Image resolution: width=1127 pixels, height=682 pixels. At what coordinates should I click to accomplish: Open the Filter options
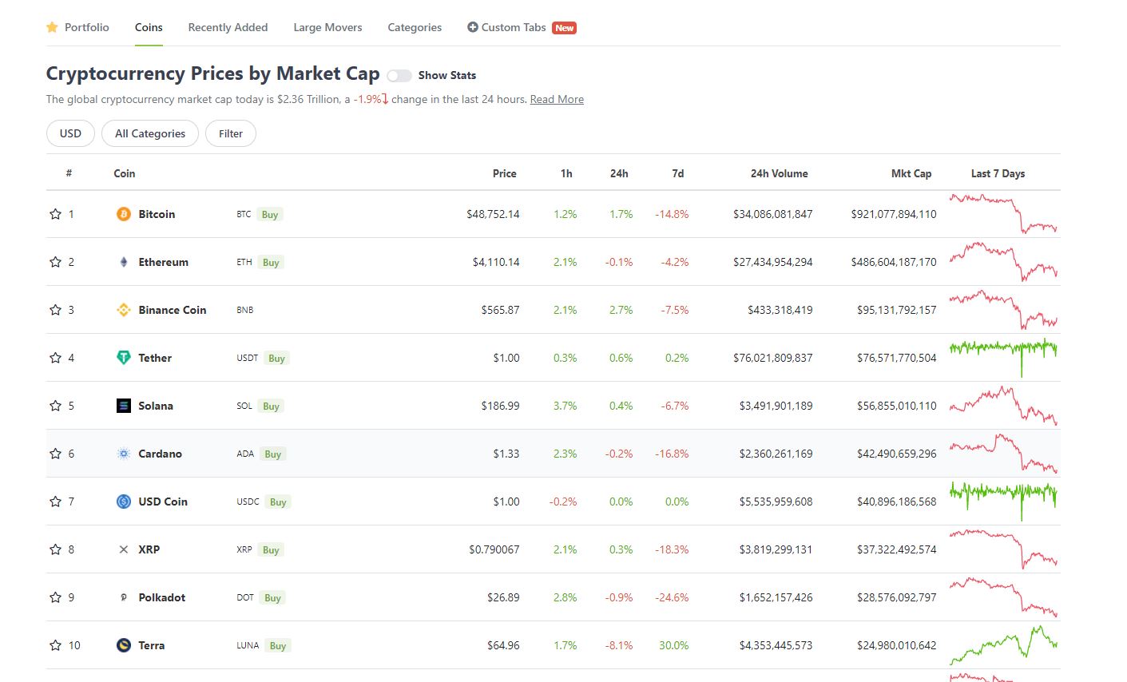(231, 133)
